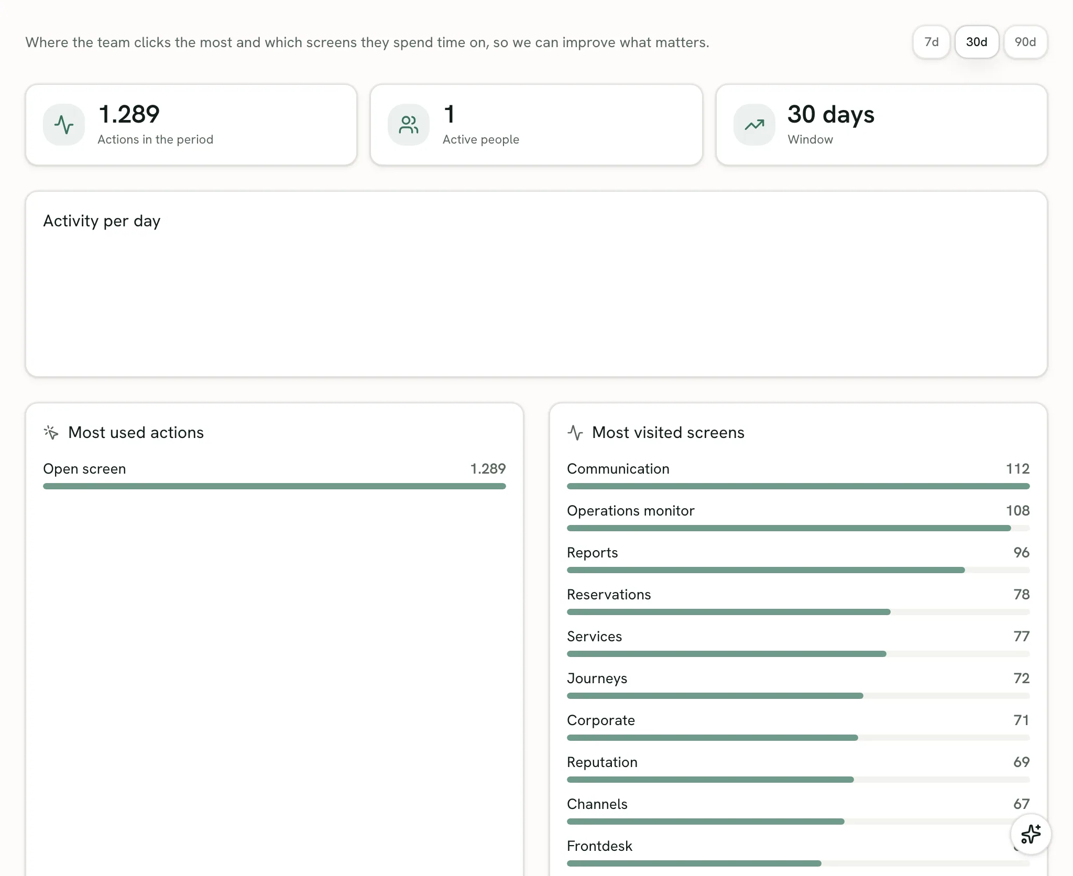Click the Operations monitor usage bar
The image size is (1073, 876).
(x=798, y=528)
